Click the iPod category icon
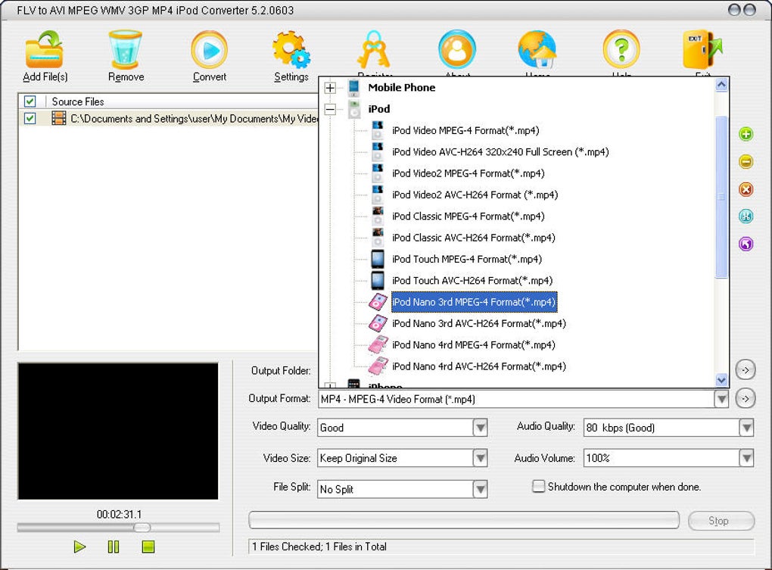Viewport: 772px width, 570px height. (x=353, y=109)
